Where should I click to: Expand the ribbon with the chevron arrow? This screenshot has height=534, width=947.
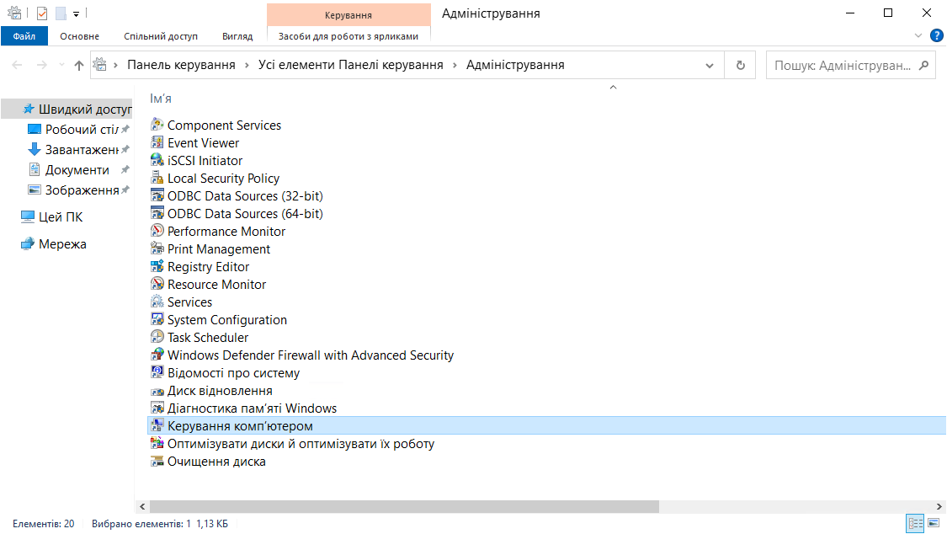[918, 36]
